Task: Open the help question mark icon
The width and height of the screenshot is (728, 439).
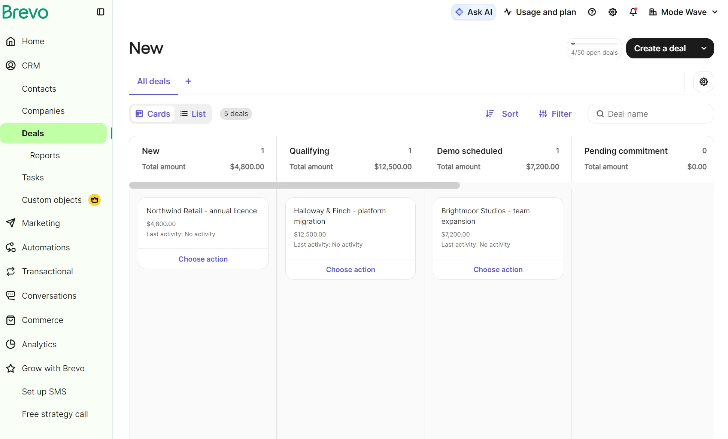Action: (592, 12)
